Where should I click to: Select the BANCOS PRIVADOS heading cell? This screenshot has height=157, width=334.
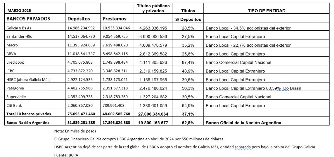click(28, 19)
